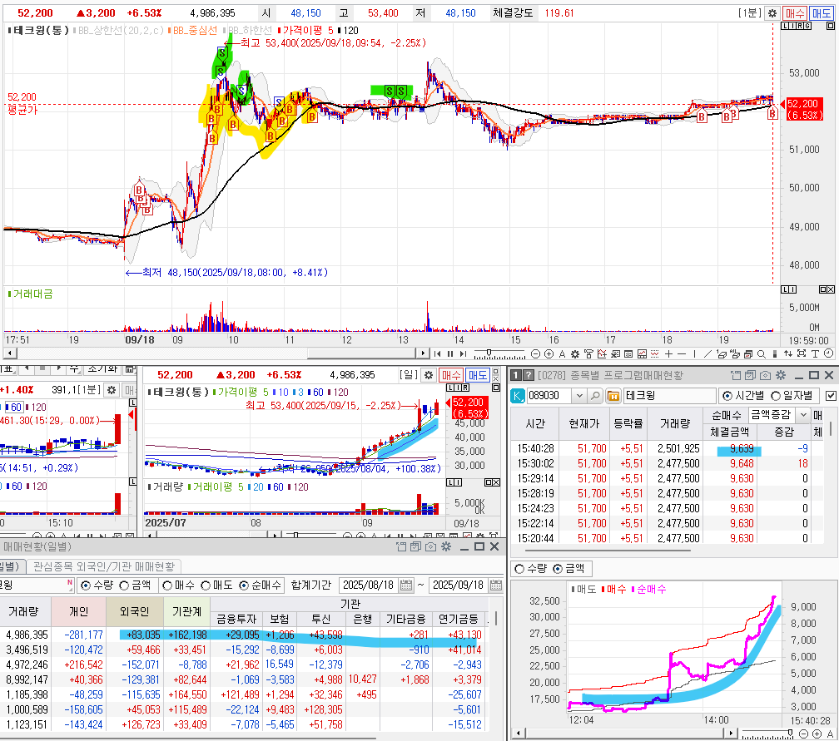Screen dimensions: 839x741
Task: Select vertical line drawing tool
Action: tap(694, 353)
